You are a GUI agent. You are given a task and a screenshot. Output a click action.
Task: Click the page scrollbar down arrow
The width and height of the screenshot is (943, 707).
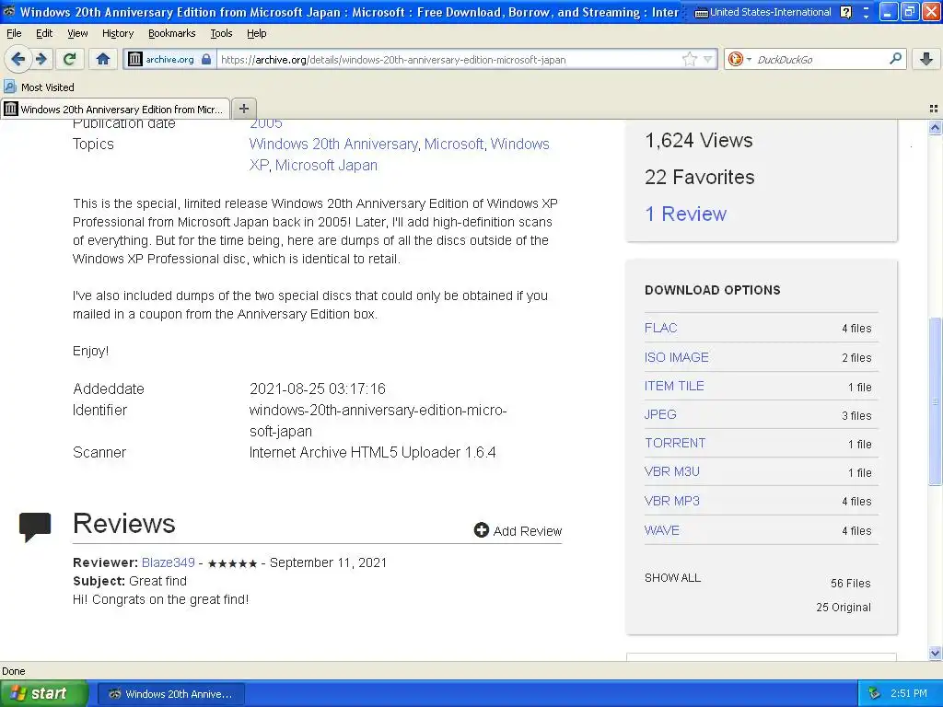tap(935, 653)
